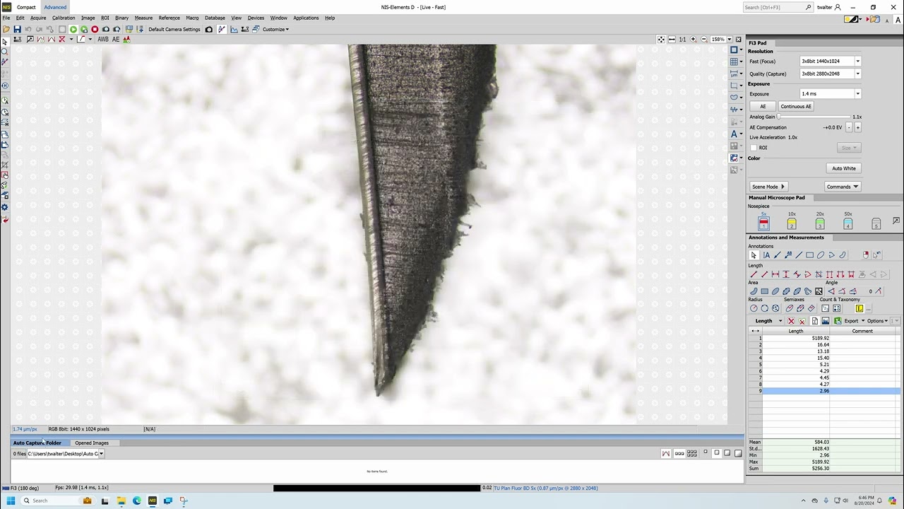Set image zoom to 1:1
This screenshot has width=904, height=509.
point(682,40)
